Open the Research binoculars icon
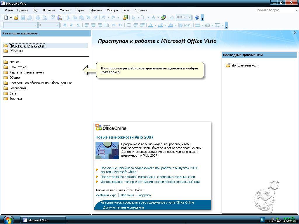This screenshot has height=224, width=299. [60, 17]
